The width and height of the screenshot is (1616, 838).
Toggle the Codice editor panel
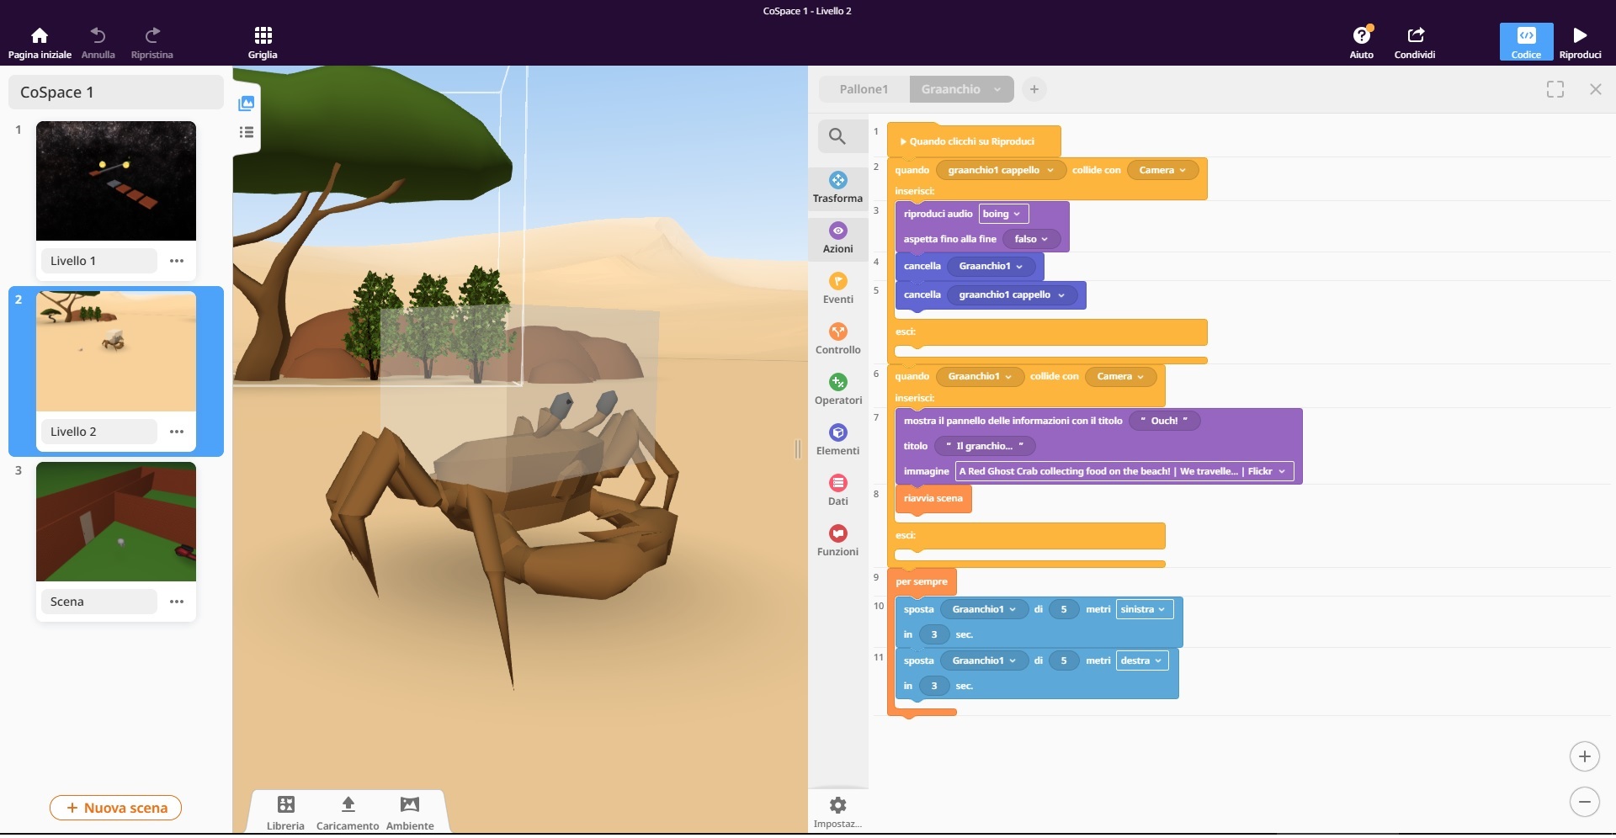[x=1525, y=42]
